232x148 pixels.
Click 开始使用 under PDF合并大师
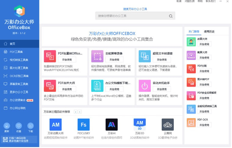pos(67,90)
